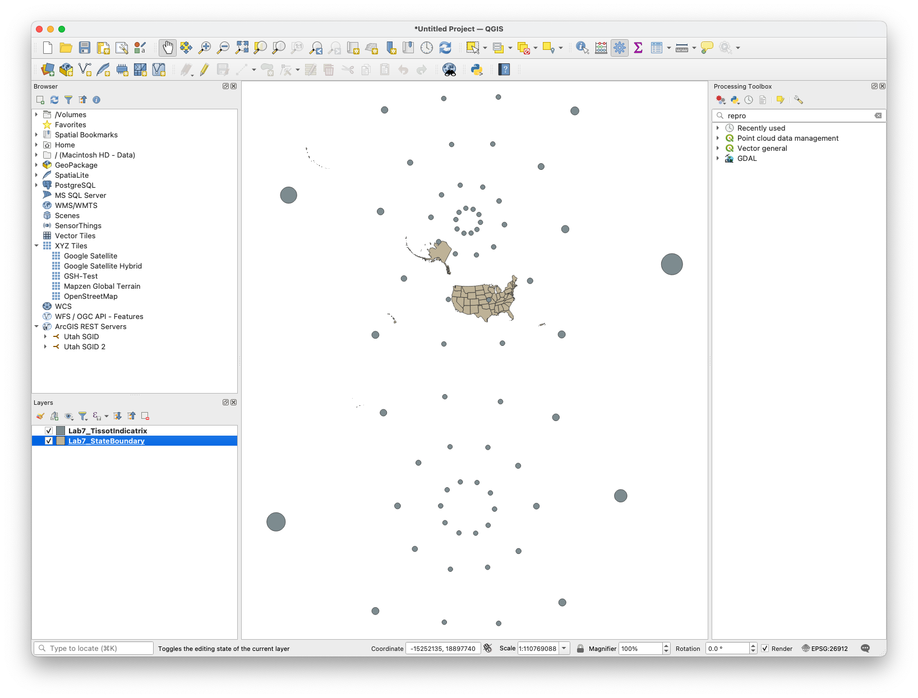Collapse the XYZ Tiles group
The width and height of the screenshot is (918, 698).
[x=36, y=246]
